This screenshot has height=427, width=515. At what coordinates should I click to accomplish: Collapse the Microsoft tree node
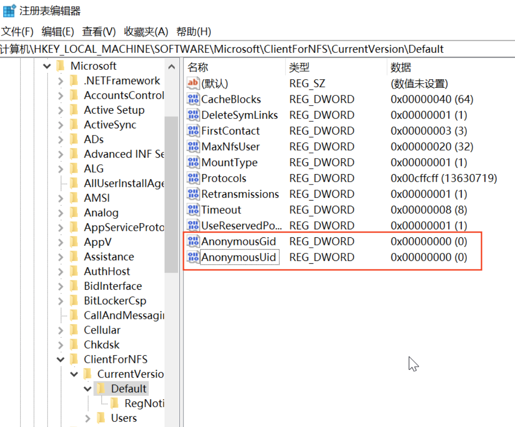coord(47,66)
